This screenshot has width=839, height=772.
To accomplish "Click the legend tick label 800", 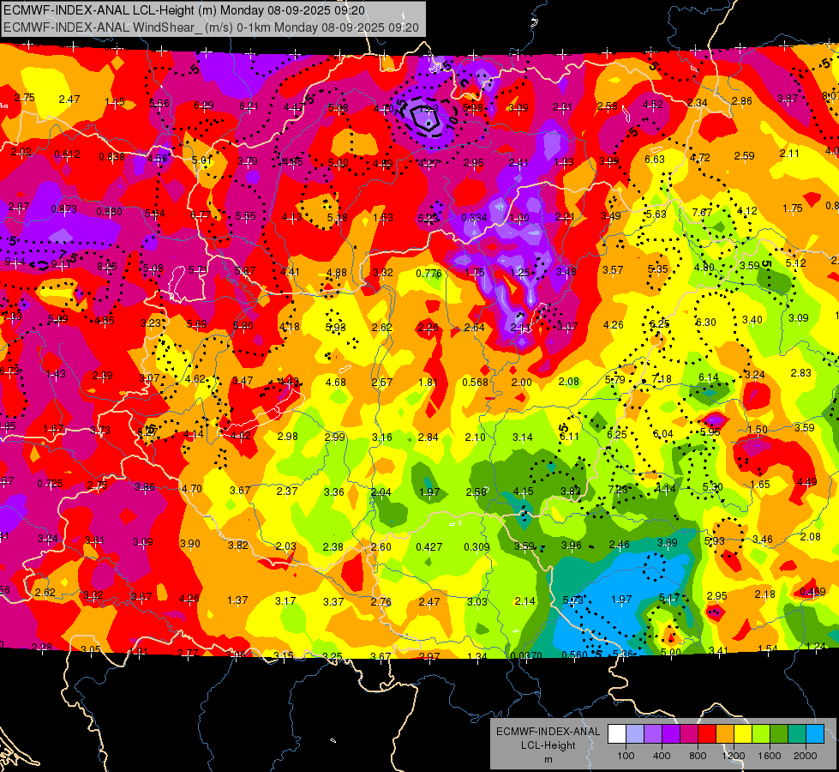I will [698, 756].
